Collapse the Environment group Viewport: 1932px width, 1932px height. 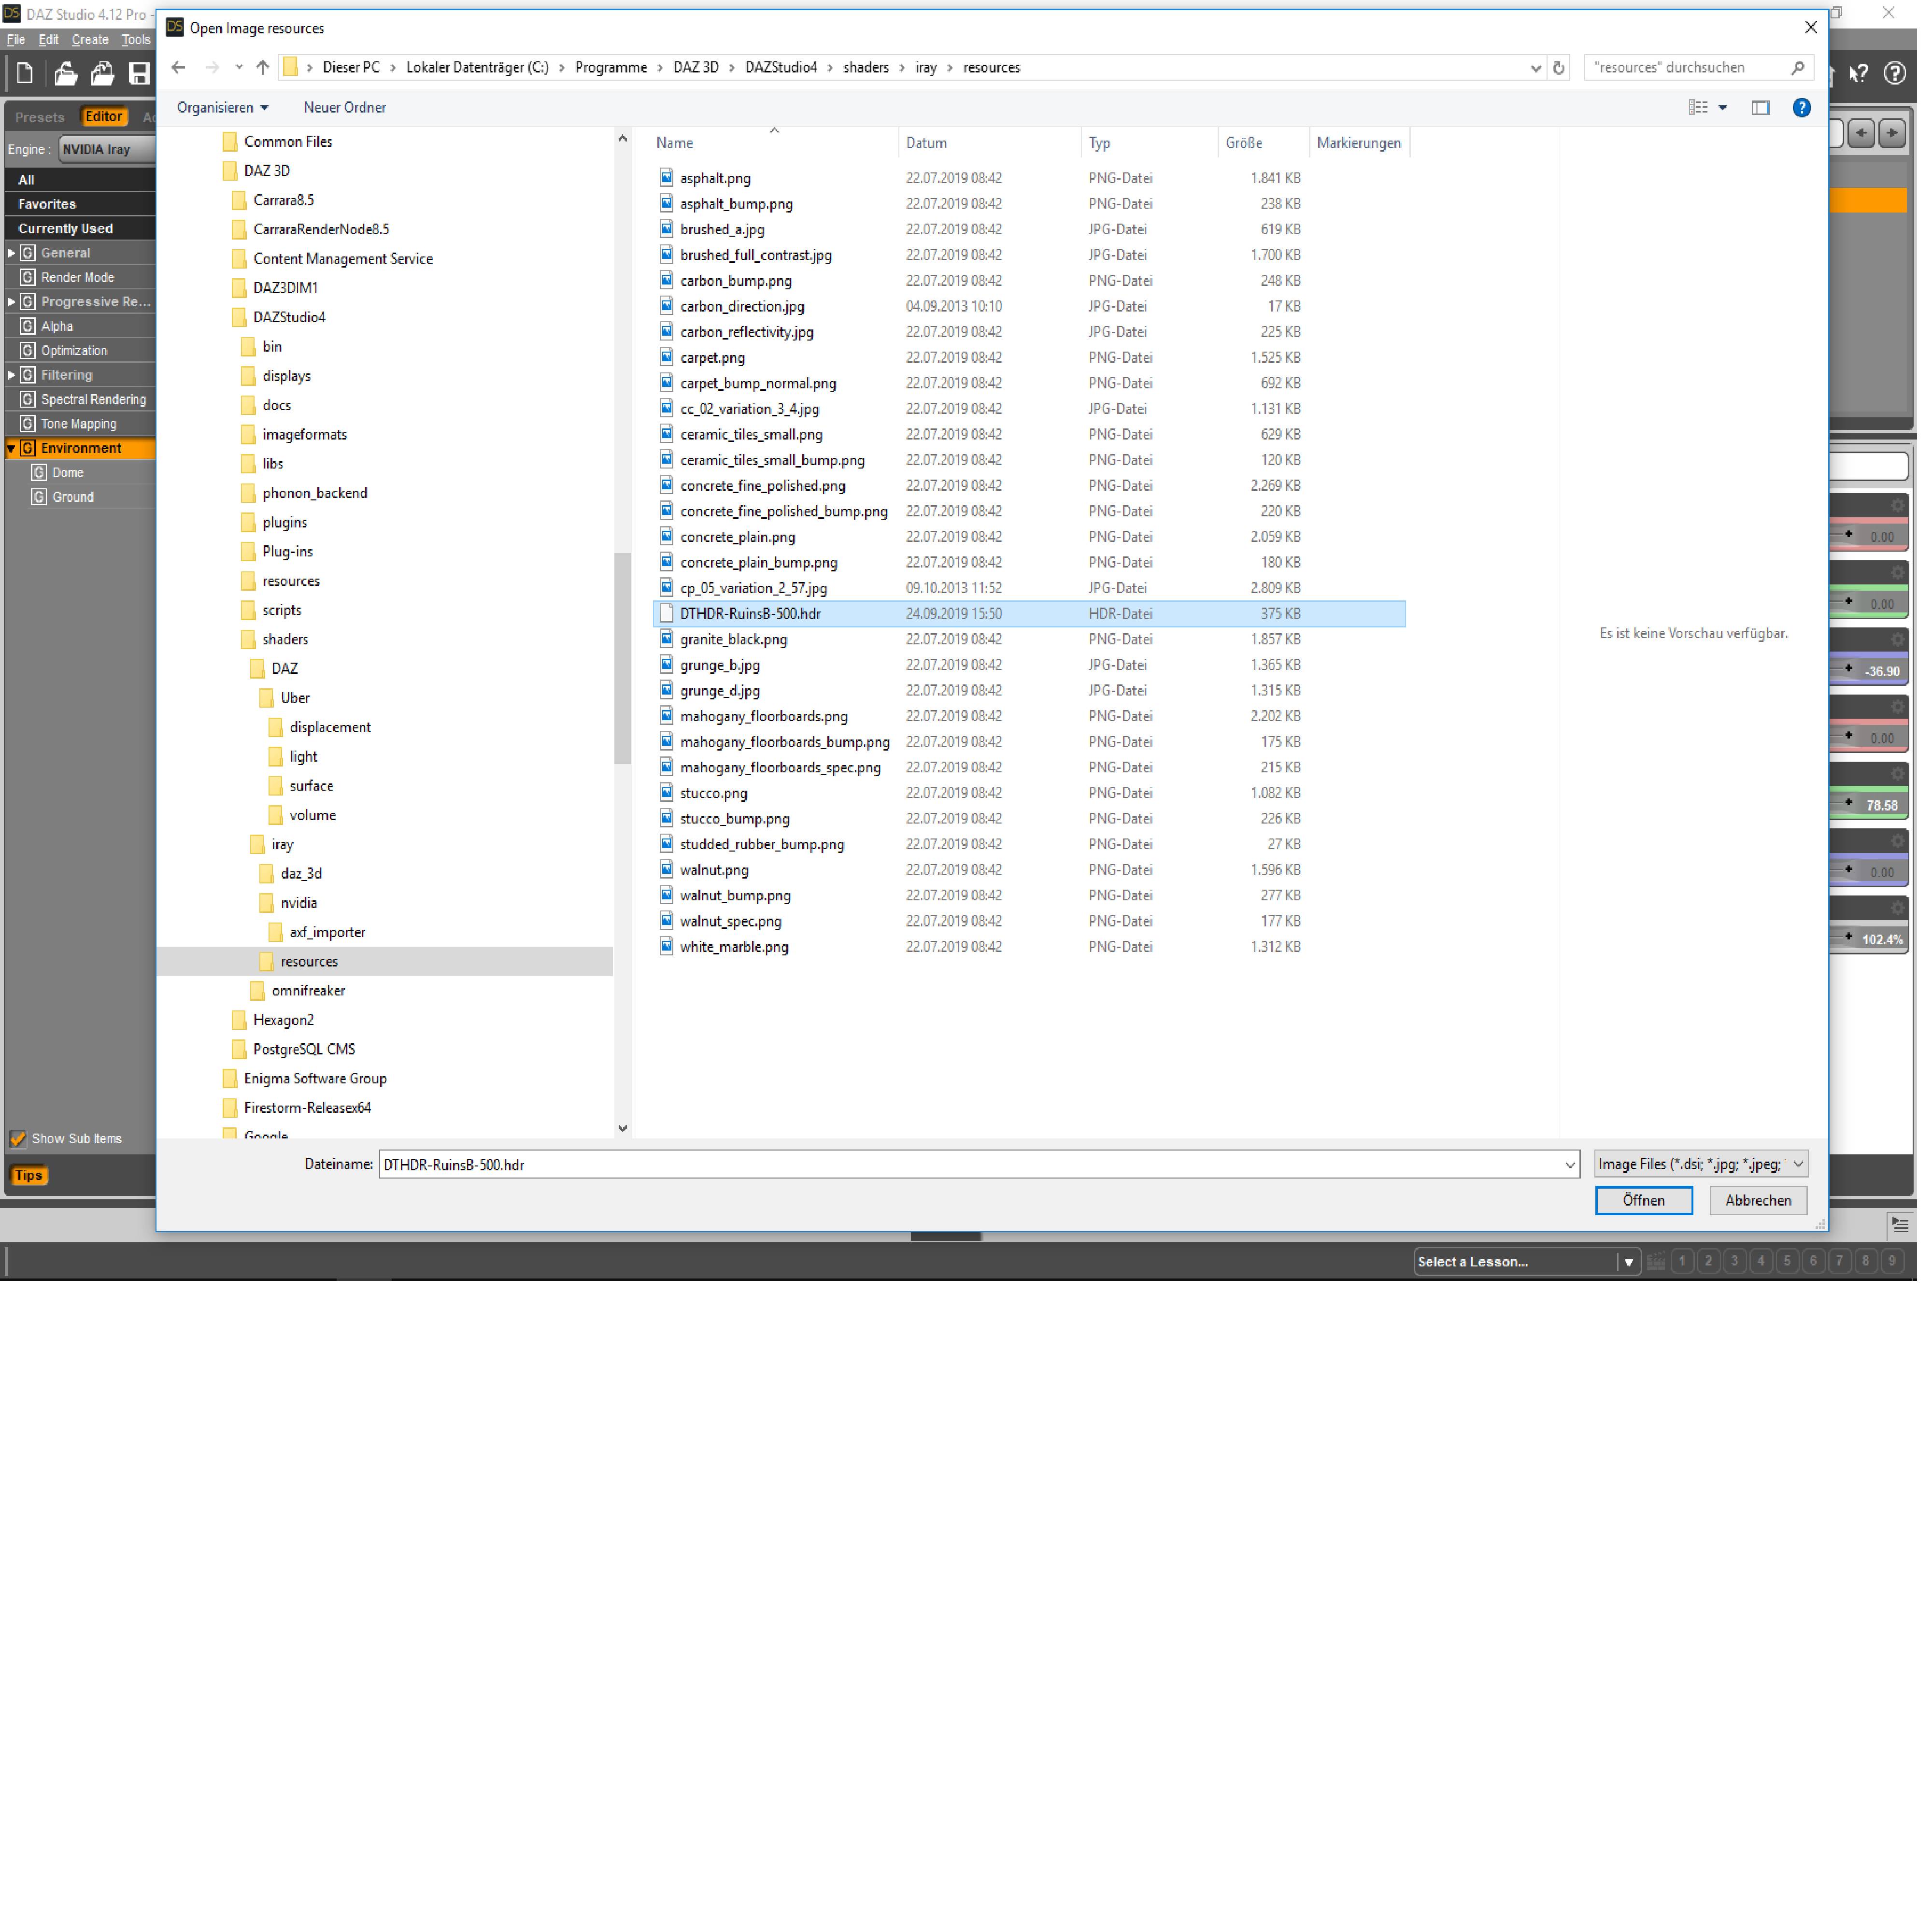pos(11,449)
